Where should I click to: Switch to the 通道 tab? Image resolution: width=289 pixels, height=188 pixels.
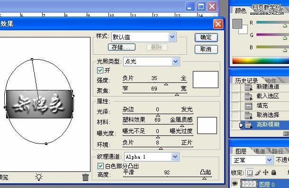pyautogui.click(x=259, y=151)
